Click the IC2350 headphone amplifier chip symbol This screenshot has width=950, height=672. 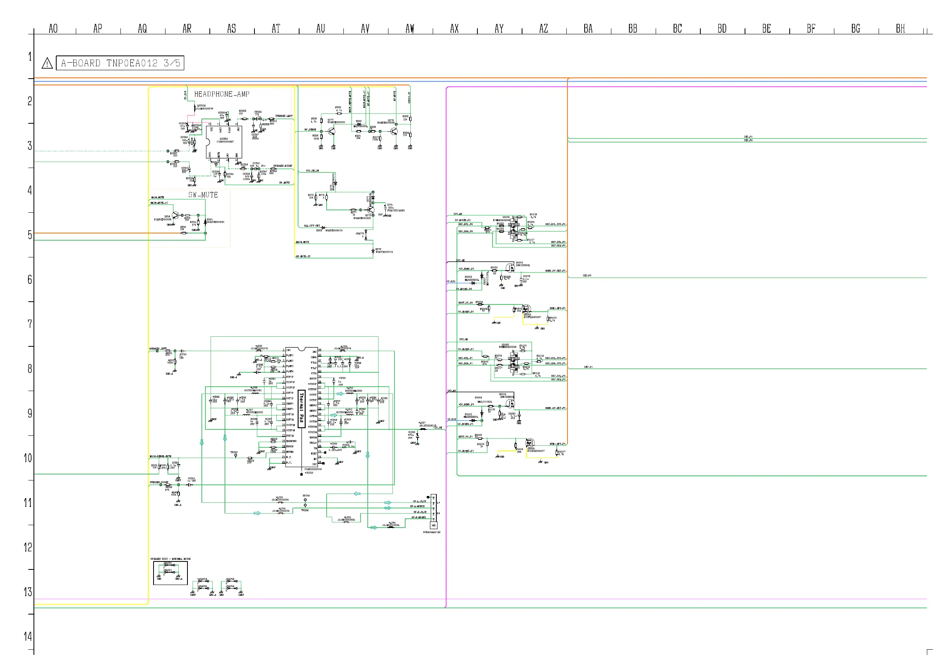pos(223,142)
